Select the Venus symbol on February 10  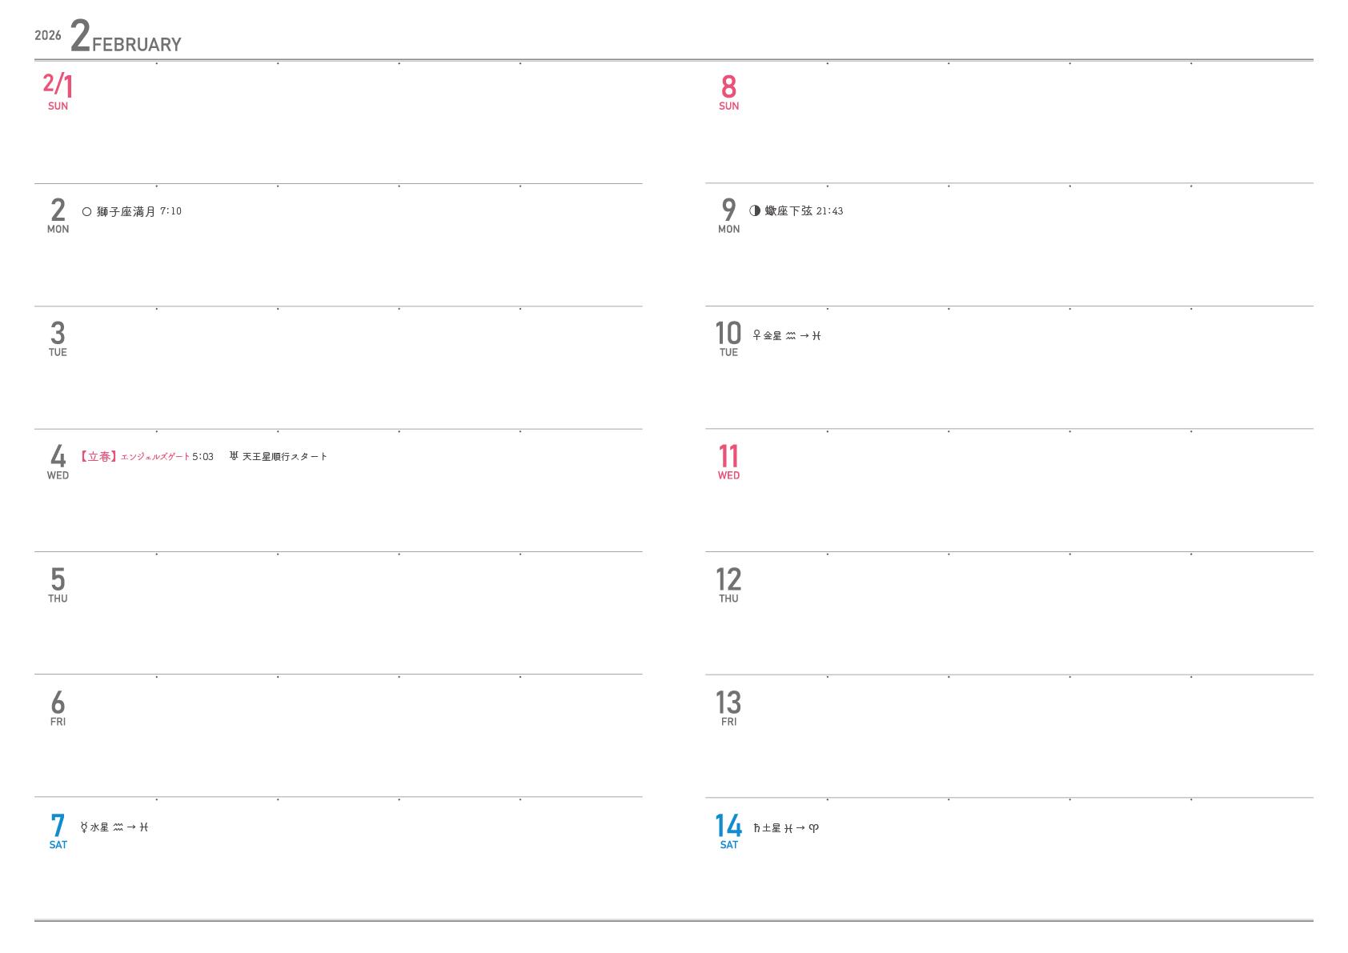(756, 335)
